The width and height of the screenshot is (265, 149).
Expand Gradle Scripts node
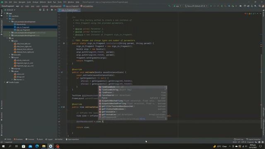[5, 82]
